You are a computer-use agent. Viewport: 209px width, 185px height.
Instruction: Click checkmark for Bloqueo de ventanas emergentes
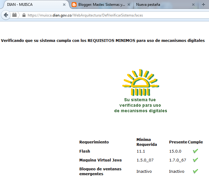coord(195,171)
